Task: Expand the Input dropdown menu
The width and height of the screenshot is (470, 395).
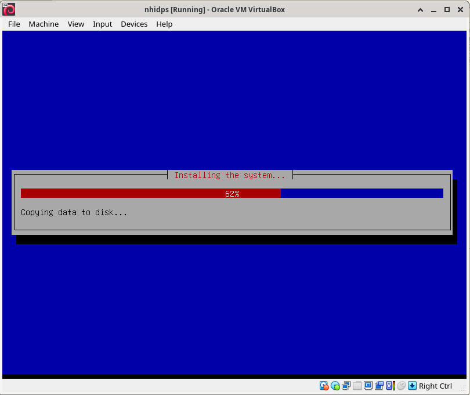Action: pyautogui.click(x=102, y=24)
